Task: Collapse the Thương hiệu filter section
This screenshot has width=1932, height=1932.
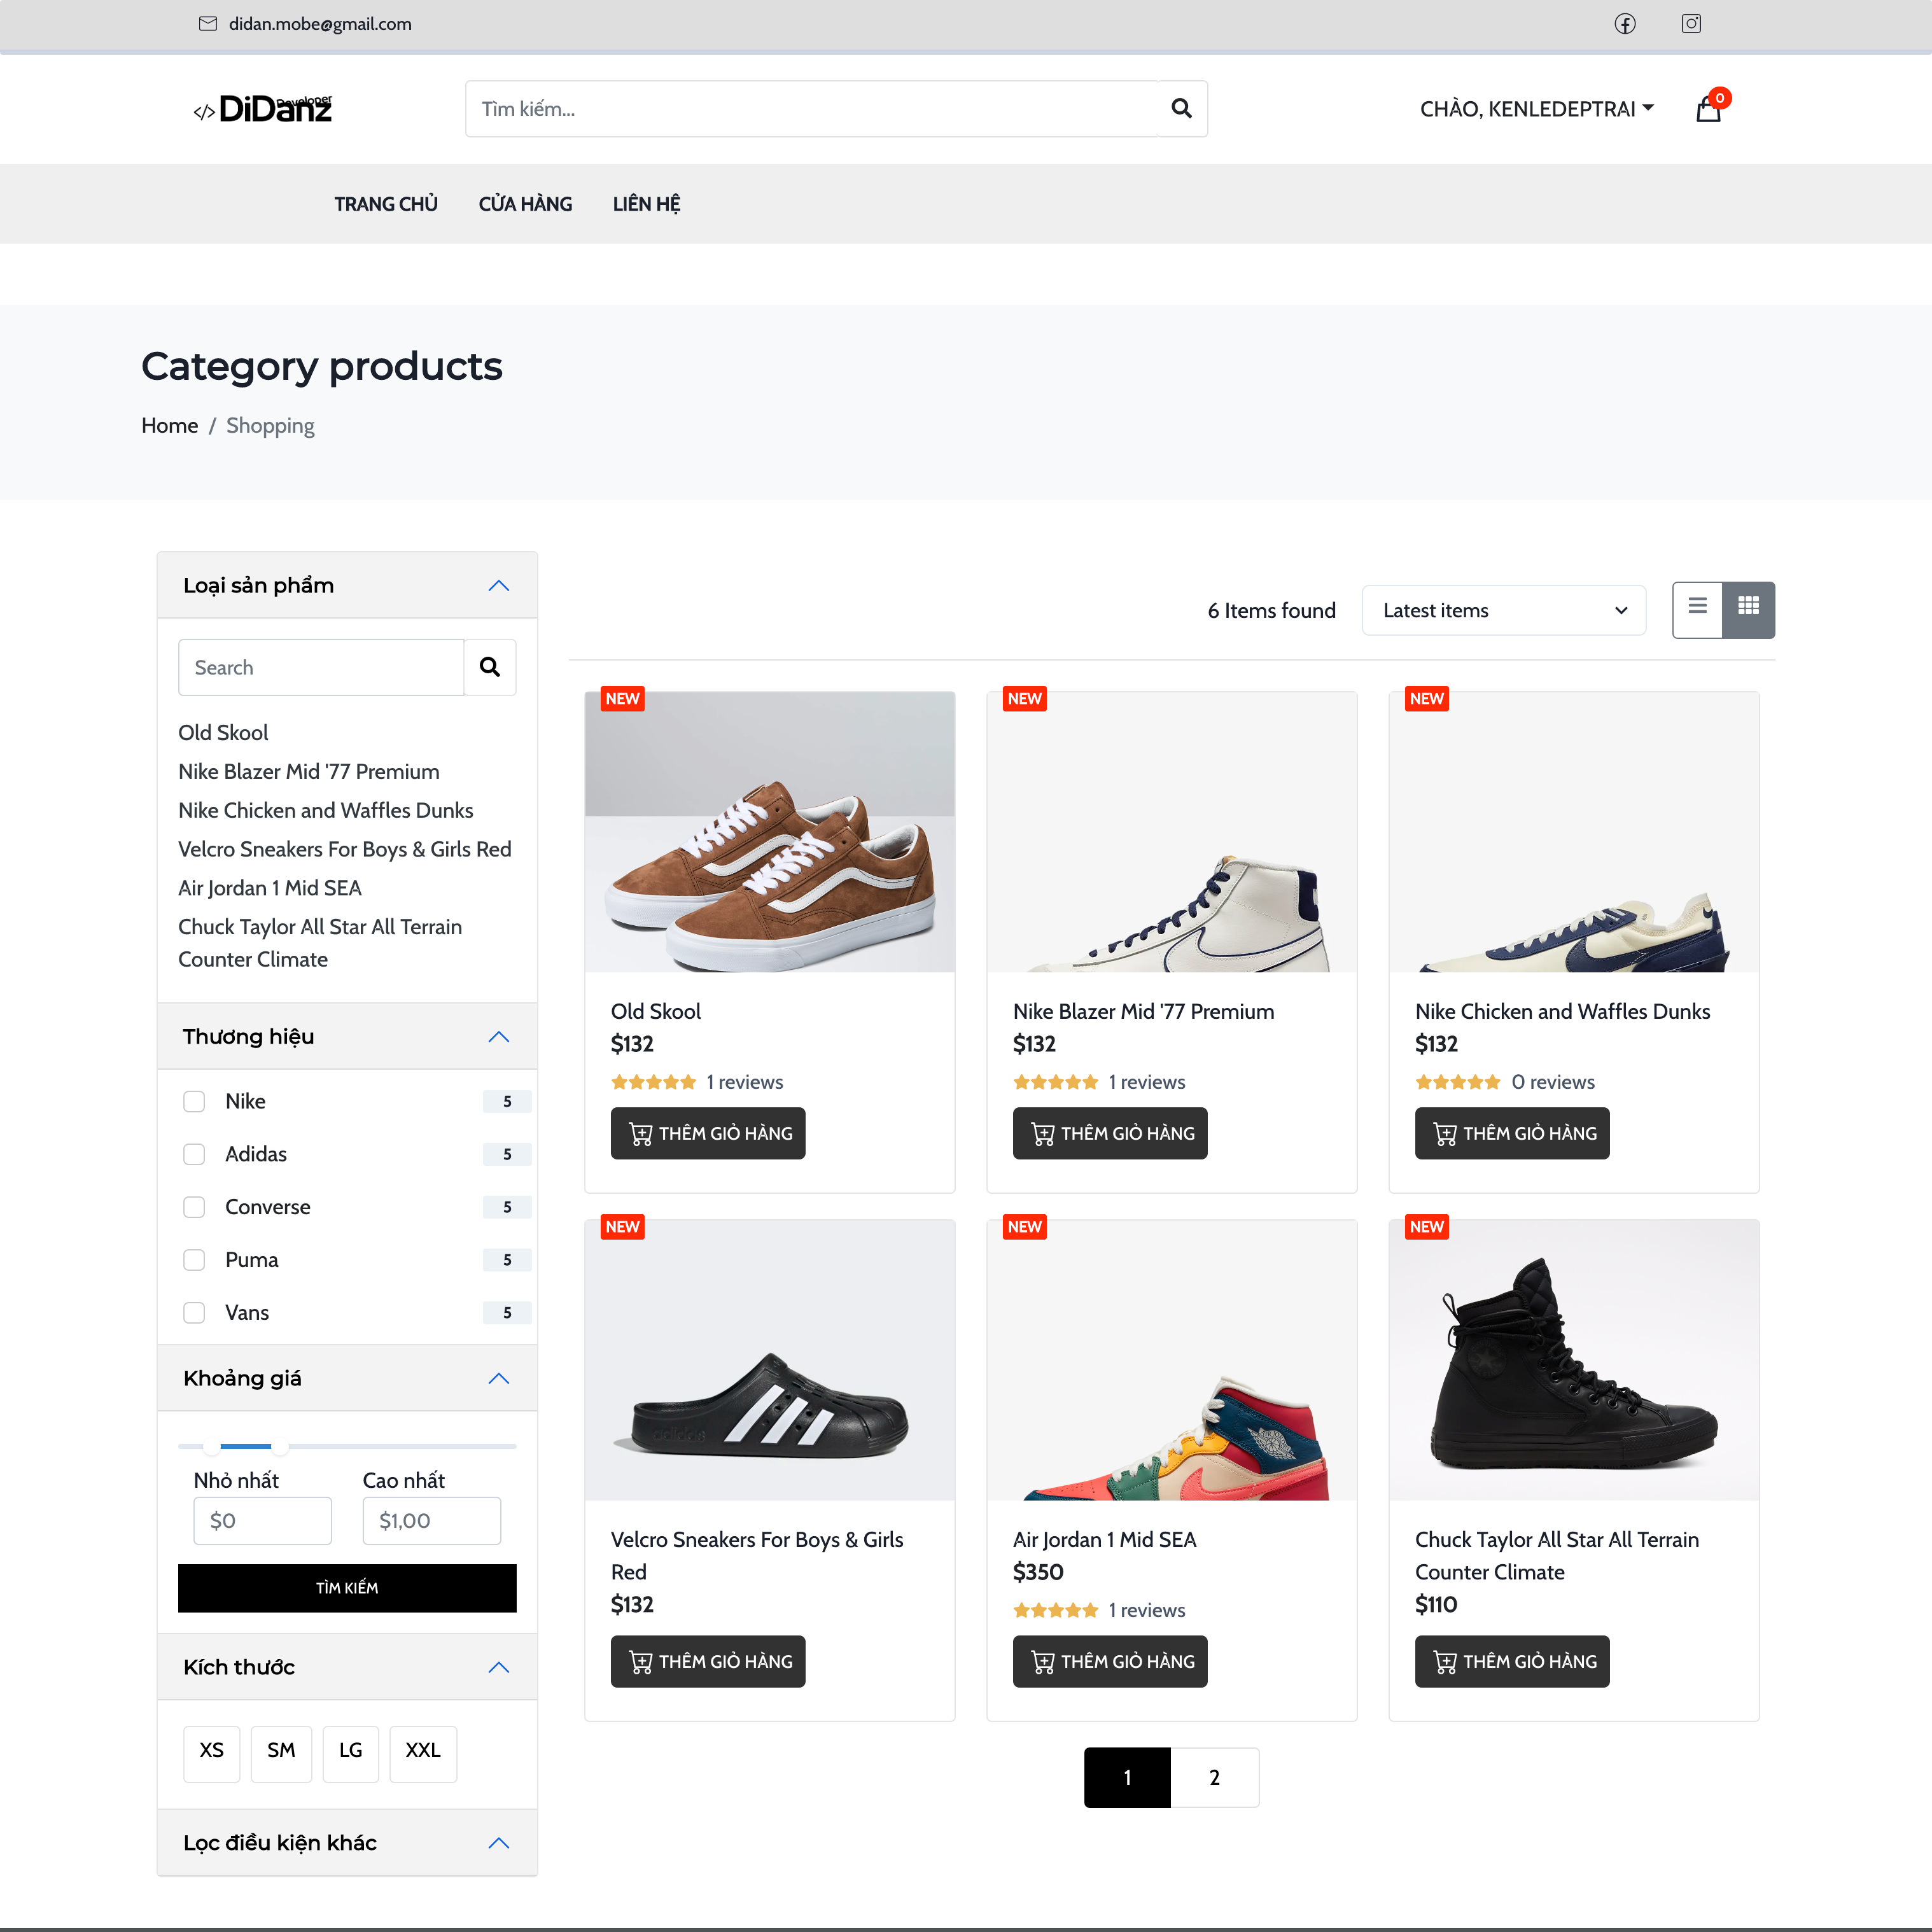Action: [498, 1036]
